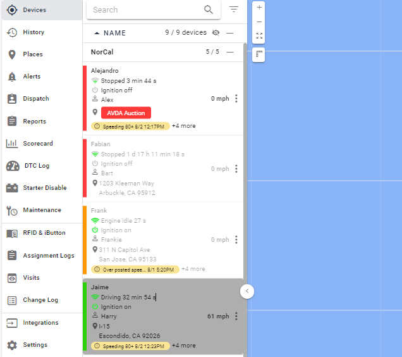Go to the Scorecard section
The height and width of the screenshot is (357, 402).
point(38,144)
